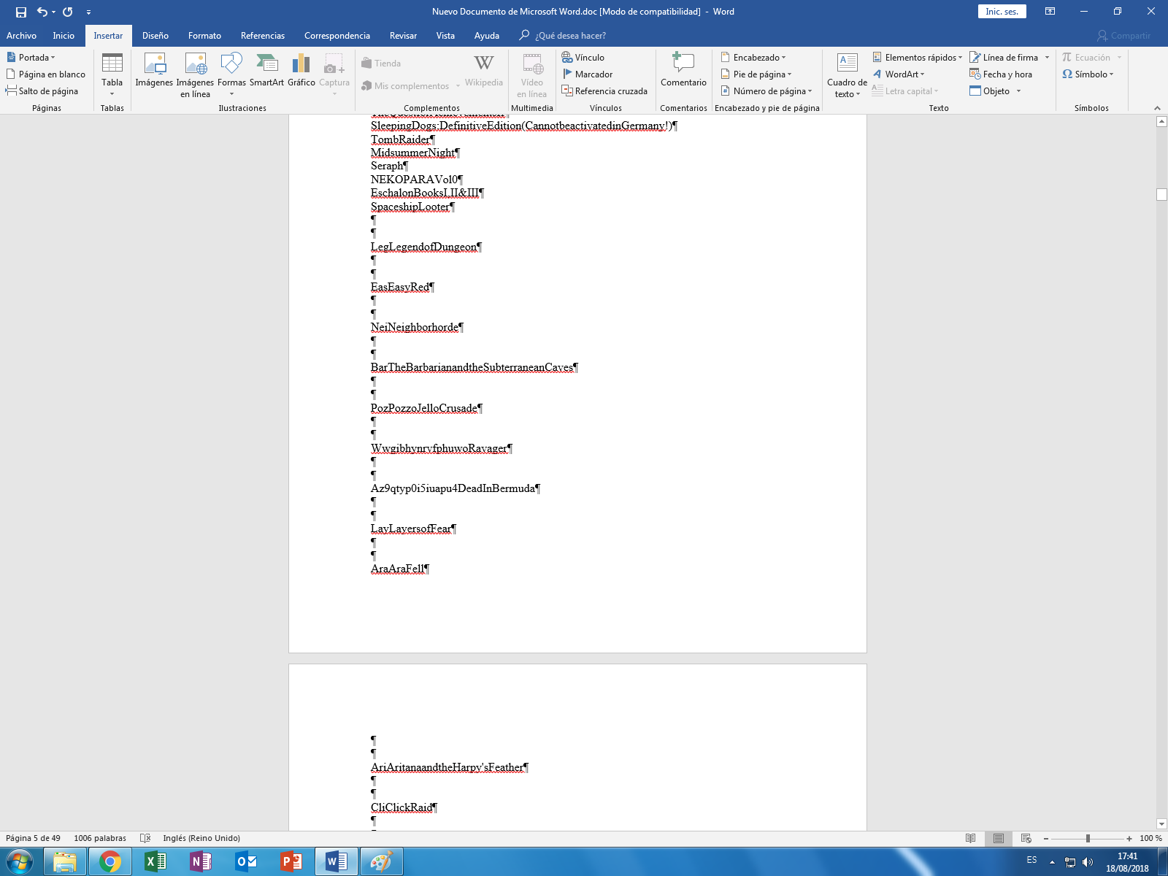Open the Paint app on taskbar
This screenshot has height=876, width=1168.
click(x=382, y=862)
